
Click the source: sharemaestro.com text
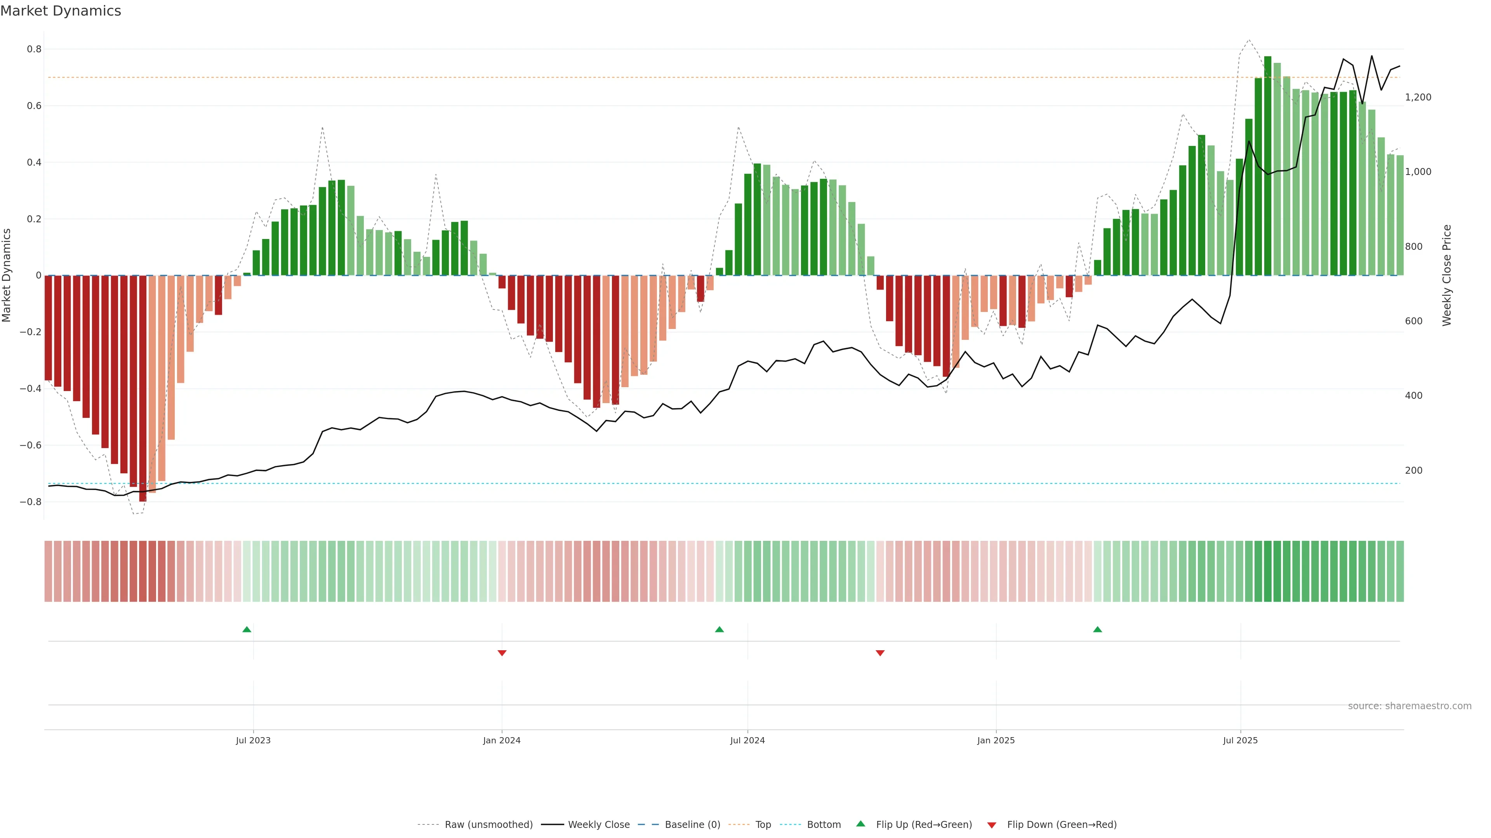[x=1409, y=706]
